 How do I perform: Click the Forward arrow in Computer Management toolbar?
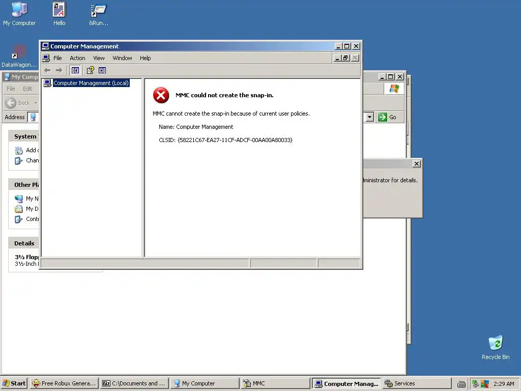coord(59,70)
